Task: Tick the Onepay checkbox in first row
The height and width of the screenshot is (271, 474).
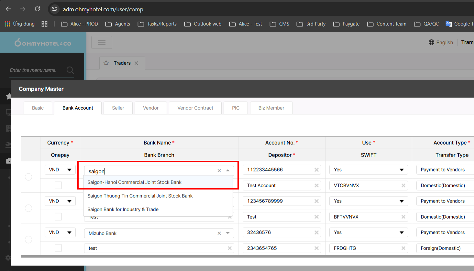Action: tap(58, 185)
